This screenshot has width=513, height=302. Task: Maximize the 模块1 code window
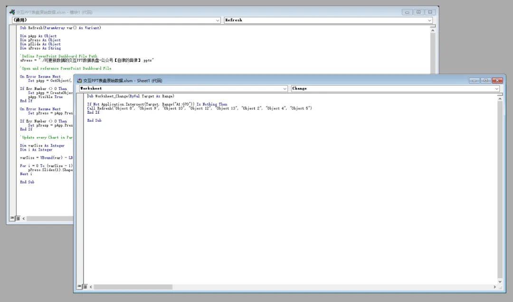tap(418, 12)
